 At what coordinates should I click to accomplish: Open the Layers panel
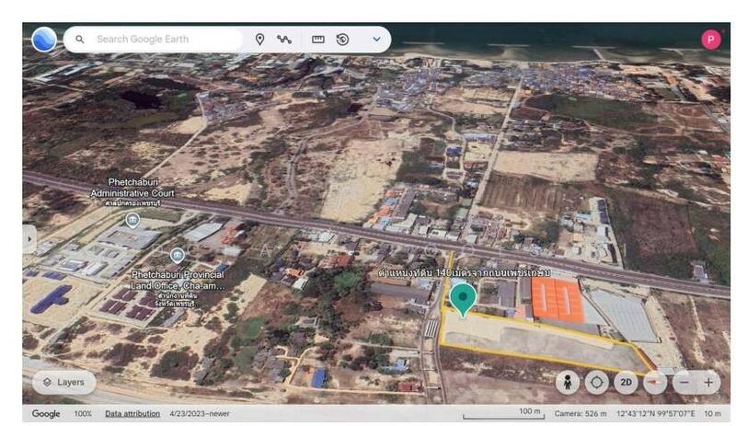(x=64, y=382)
